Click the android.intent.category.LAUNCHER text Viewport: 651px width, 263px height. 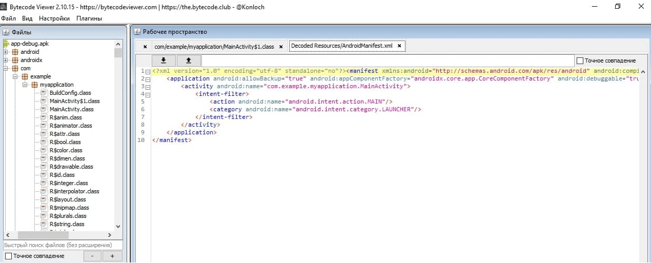click(353, 109)
